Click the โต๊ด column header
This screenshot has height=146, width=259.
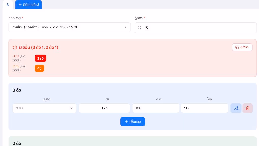click(x=209, y=99)
